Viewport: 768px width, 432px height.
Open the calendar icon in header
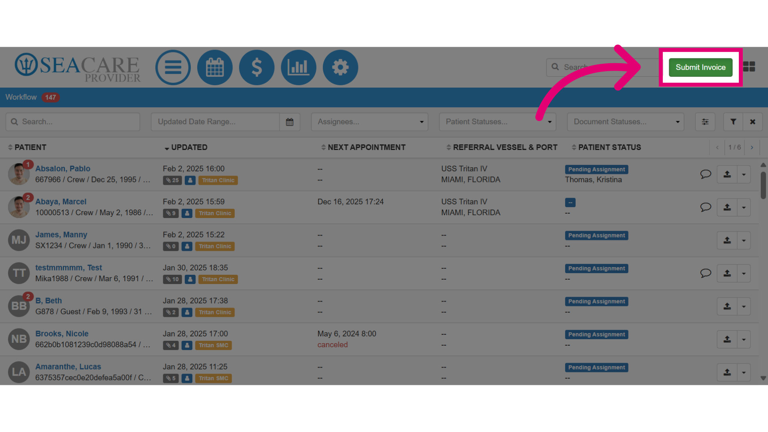(215, 67)
